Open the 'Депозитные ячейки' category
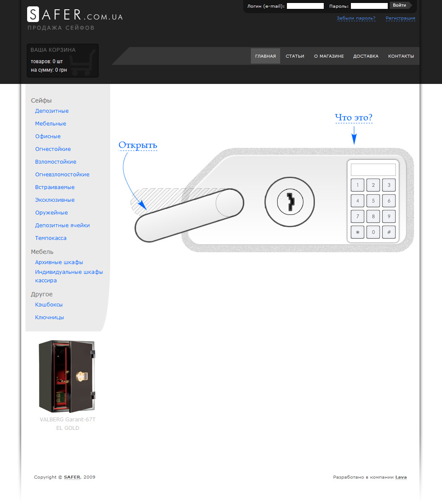The width and height of the screenshot is (442, 504). (62, 226)
